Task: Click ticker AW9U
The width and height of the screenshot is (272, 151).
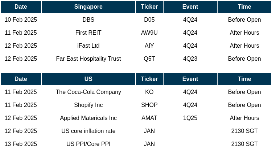Action: (x=149, y=33)
